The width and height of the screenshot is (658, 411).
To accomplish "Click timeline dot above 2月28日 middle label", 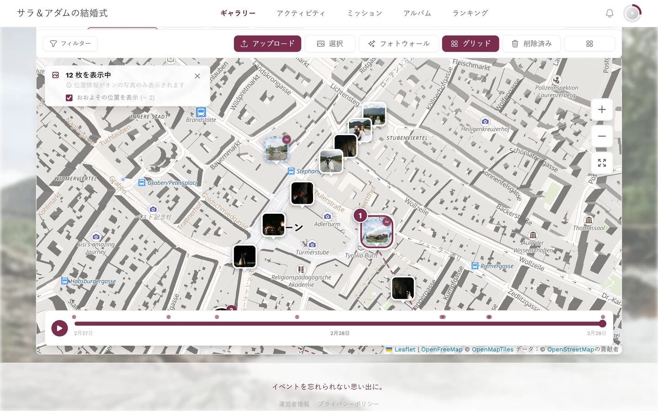I will (297, 317).
